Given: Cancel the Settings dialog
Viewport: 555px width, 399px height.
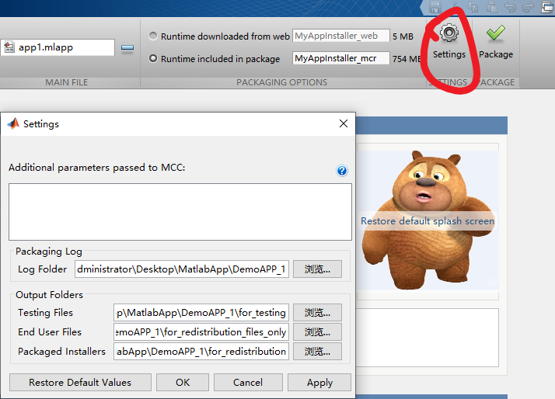Looking at the screenshot, I should pos(248,383).
